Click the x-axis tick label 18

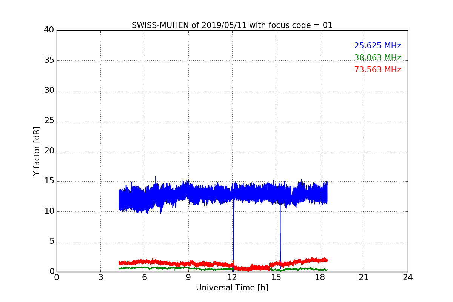(320, 277)
